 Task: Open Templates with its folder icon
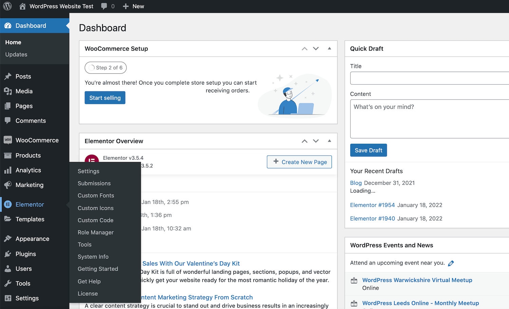click(x=8, y=219)
